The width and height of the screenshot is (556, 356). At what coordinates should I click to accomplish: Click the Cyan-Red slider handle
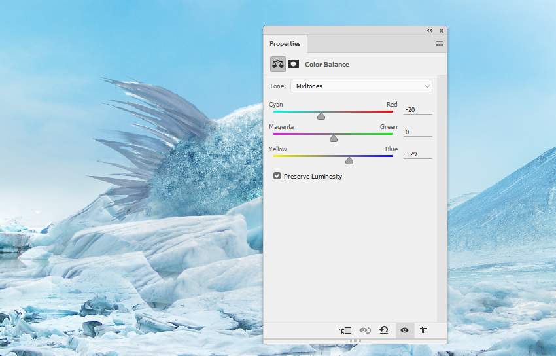pyautogui.click(x=321, y=116)
